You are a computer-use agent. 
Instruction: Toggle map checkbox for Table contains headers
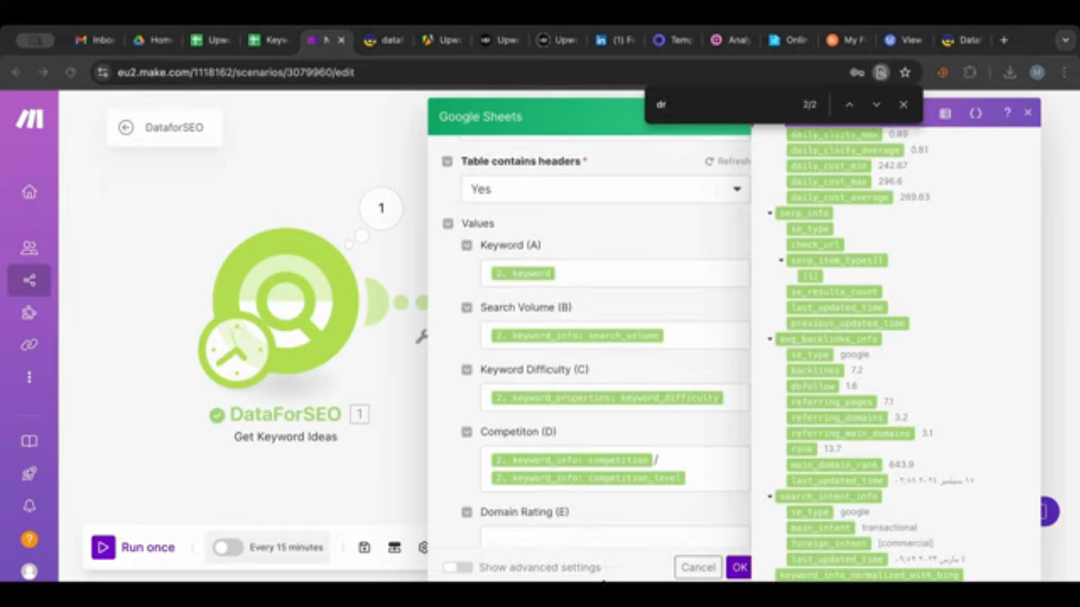[x=447, y=162]
